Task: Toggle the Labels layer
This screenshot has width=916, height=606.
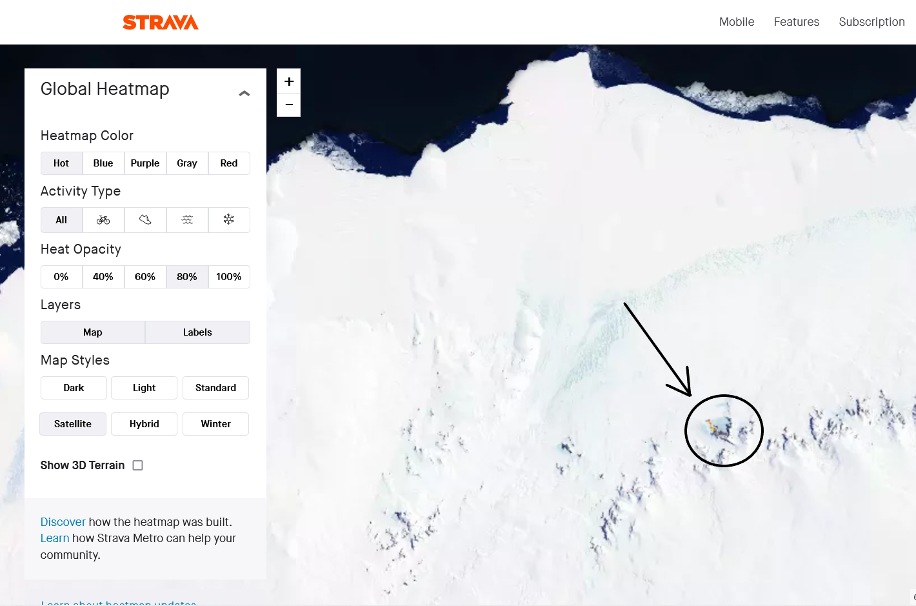Action: coord(197,332)
